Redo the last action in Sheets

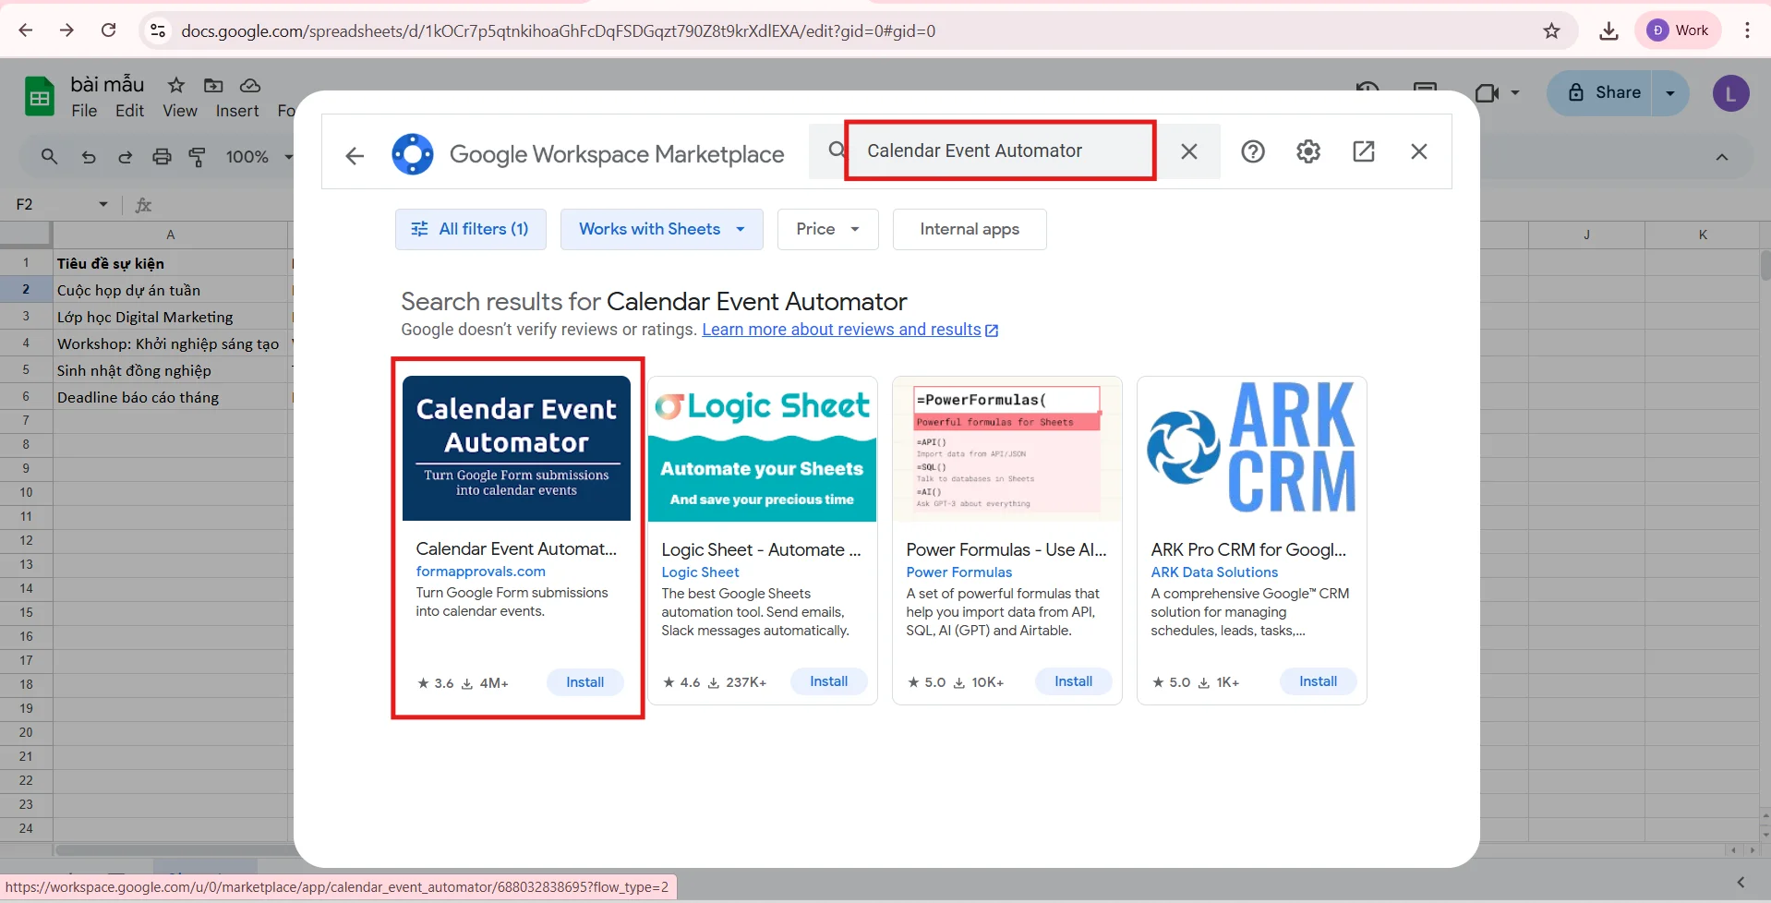[x=125, y=157]
